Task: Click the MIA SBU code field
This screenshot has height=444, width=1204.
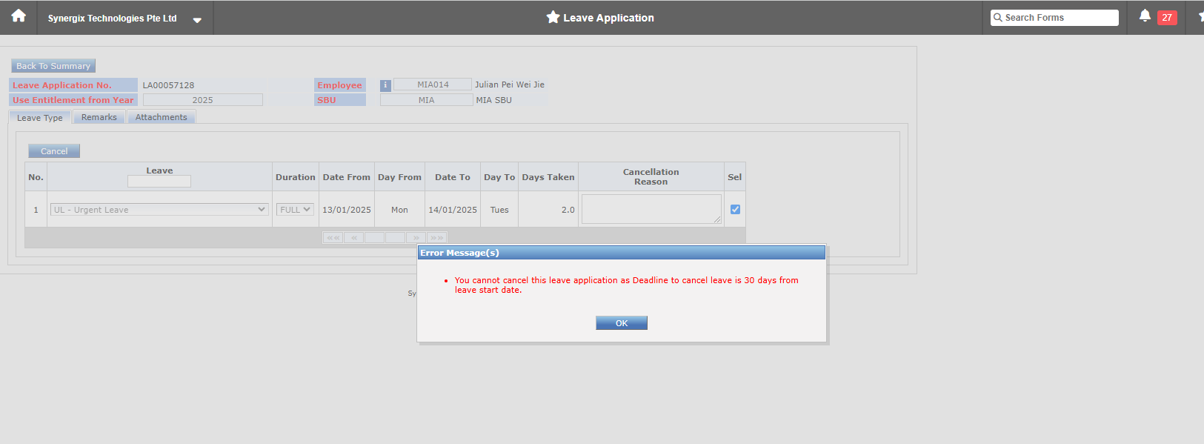Action: click(x=426, y=100)
